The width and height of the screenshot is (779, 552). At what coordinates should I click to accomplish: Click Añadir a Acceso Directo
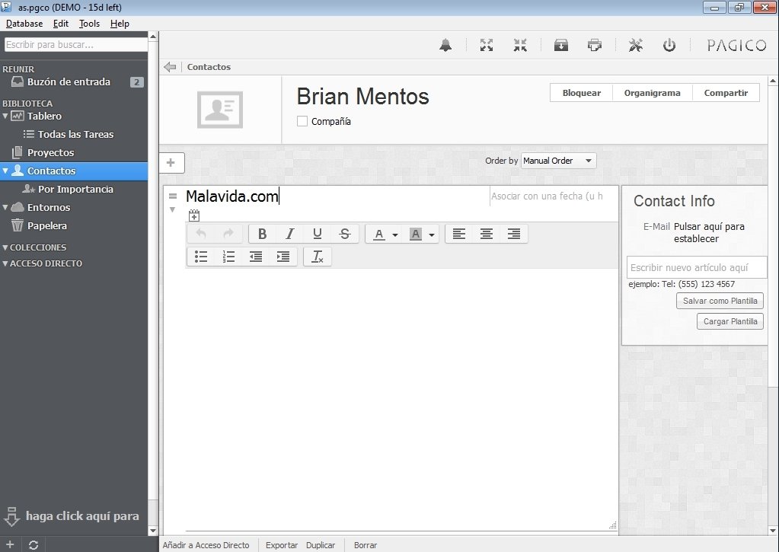pyautogui.click(x=206, y=545)
